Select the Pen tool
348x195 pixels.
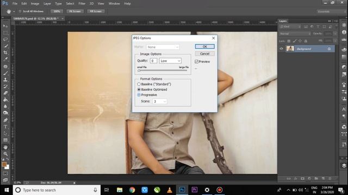pyautogui.click(x=5, y=120)
